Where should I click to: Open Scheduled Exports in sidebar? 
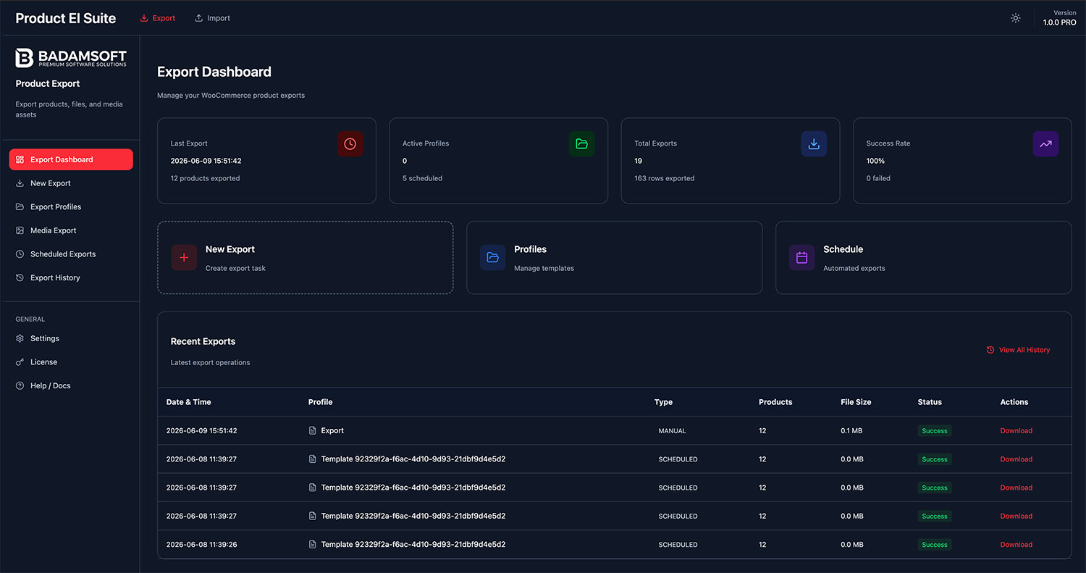[71, 254]
